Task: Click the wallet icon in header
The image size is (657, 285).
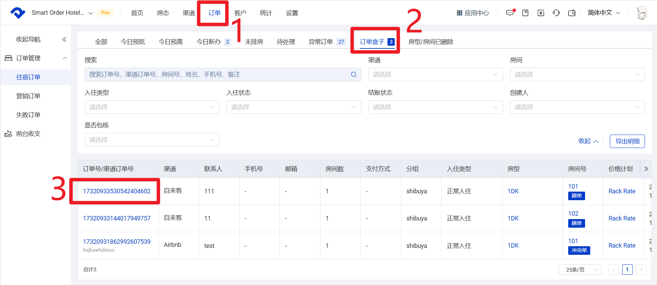Action: [x=572, y=13]
